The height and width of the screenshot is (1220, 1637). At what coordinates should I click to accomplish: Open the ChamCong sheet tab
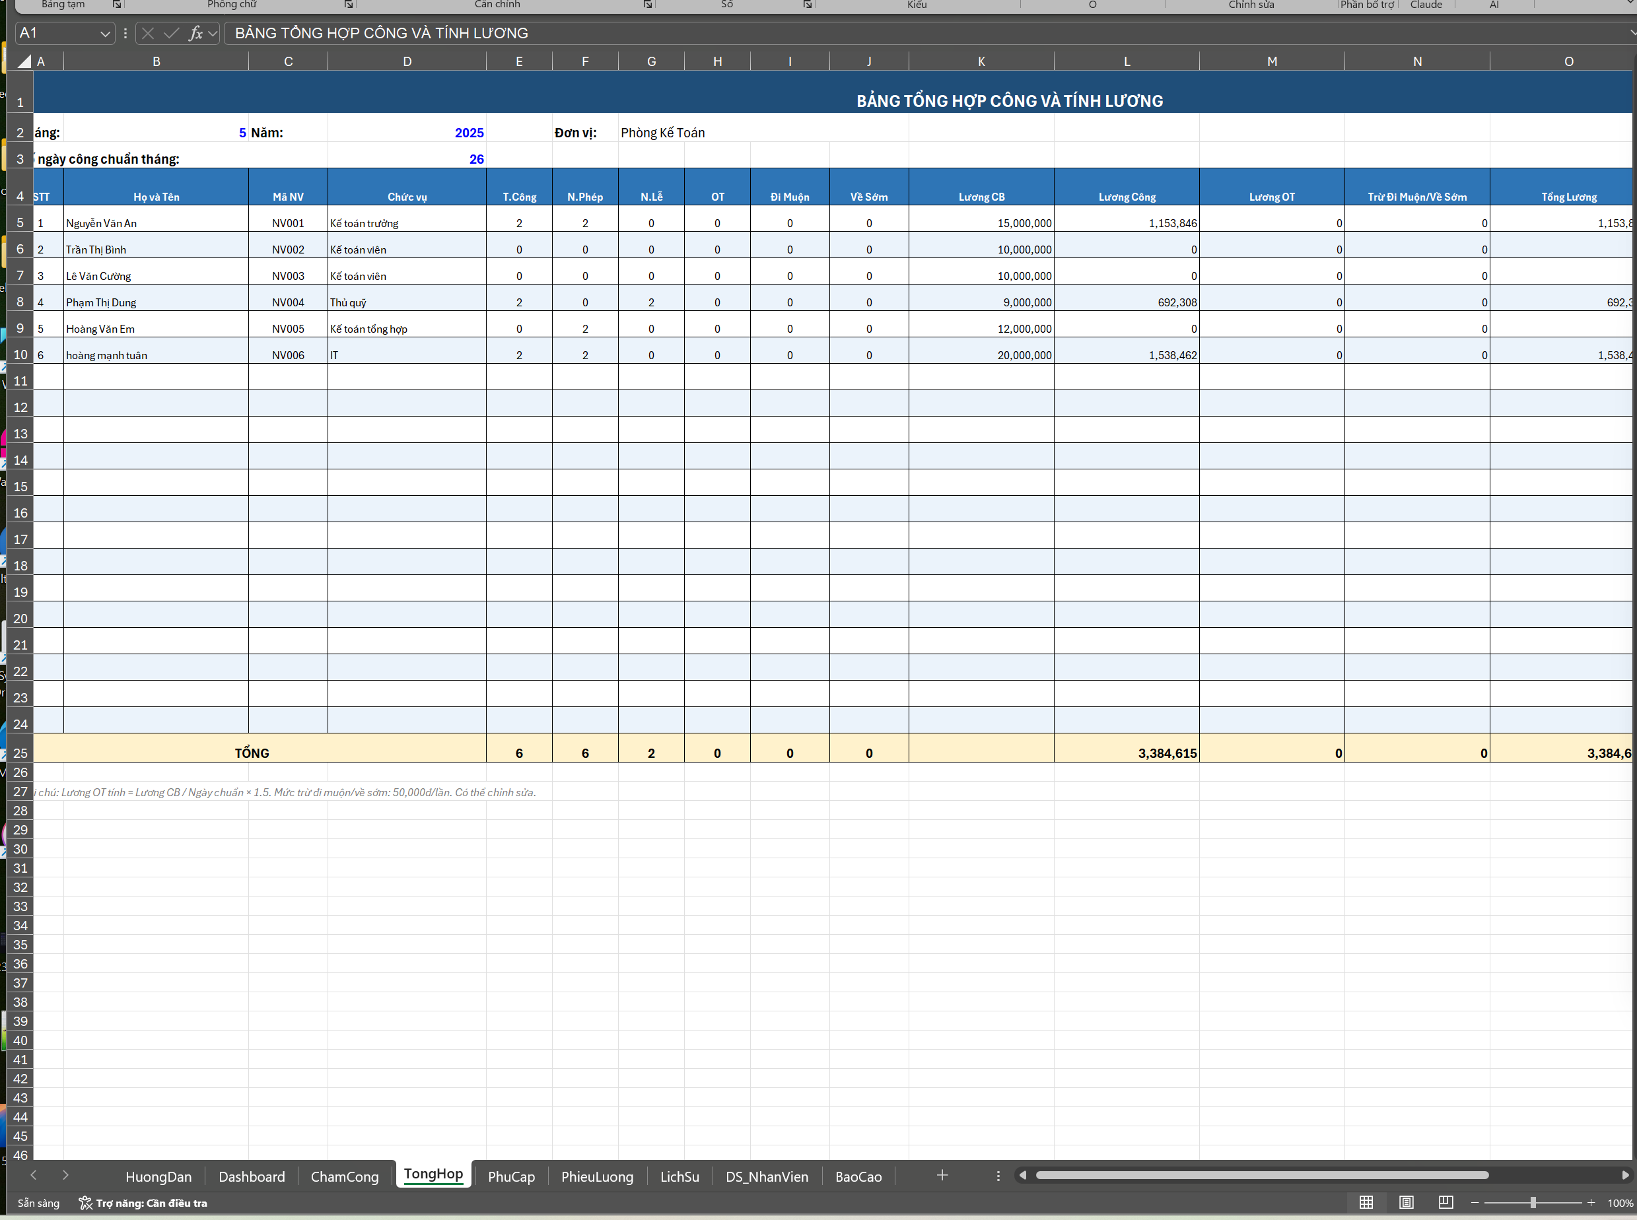click(x=344, y=1176)
